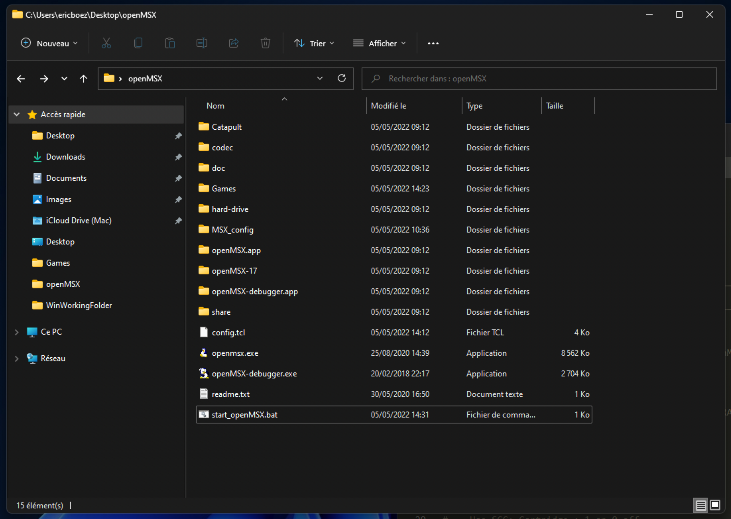Click the Rechercher dans openMSX search field
The width and height of the screenshot is (731, 519).
539,79
